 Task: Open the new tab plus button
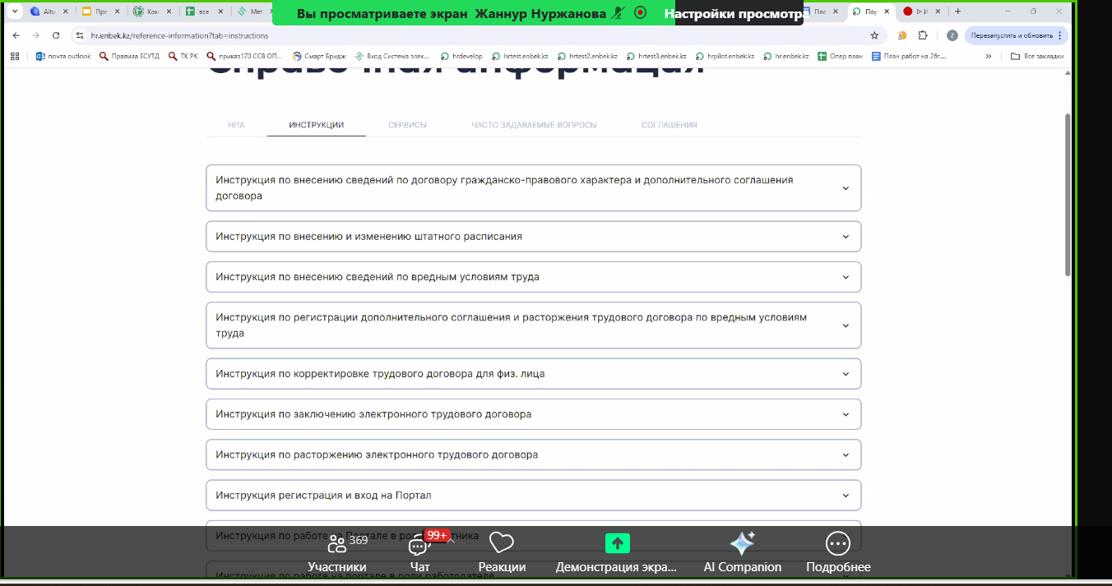pos(957,12)
